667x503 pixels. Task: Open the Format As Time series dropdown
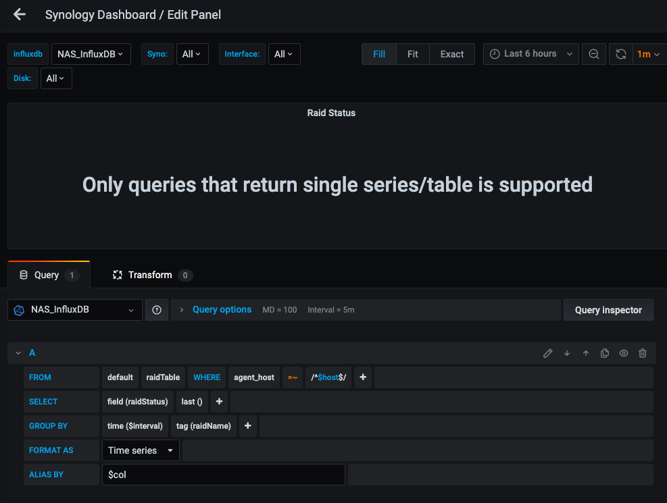(141, 450)
